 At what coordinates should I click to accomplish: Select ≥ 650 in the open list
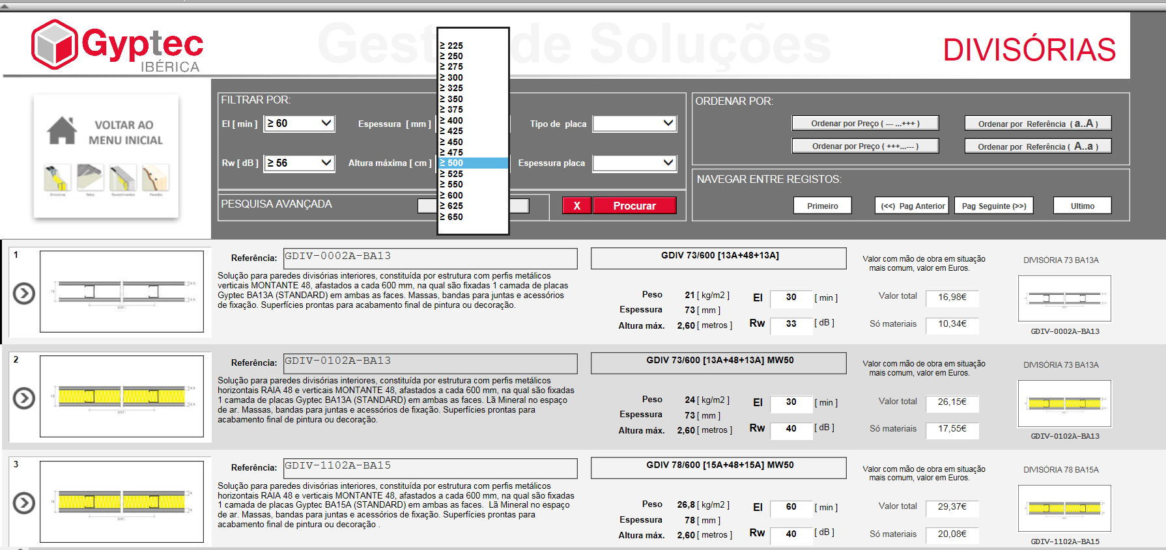point(473,217)
